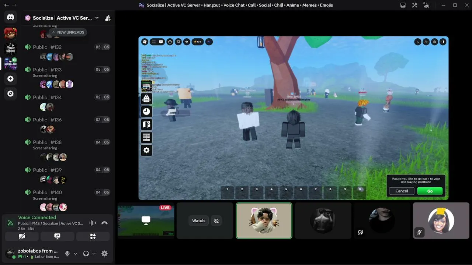472x265 pixels.
Task: Click the green voice connection signal icon
Action: 10,223
